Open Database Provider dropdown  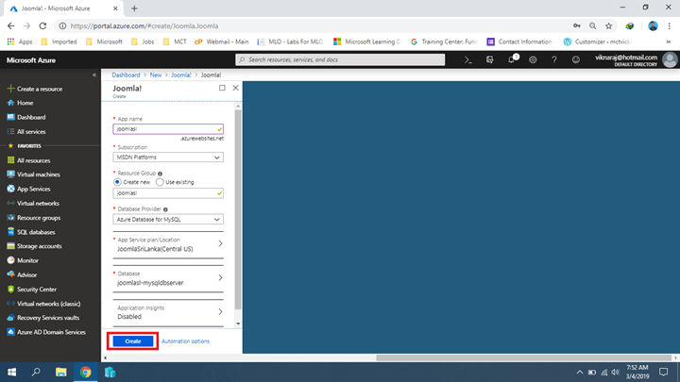tap(168, 220)
